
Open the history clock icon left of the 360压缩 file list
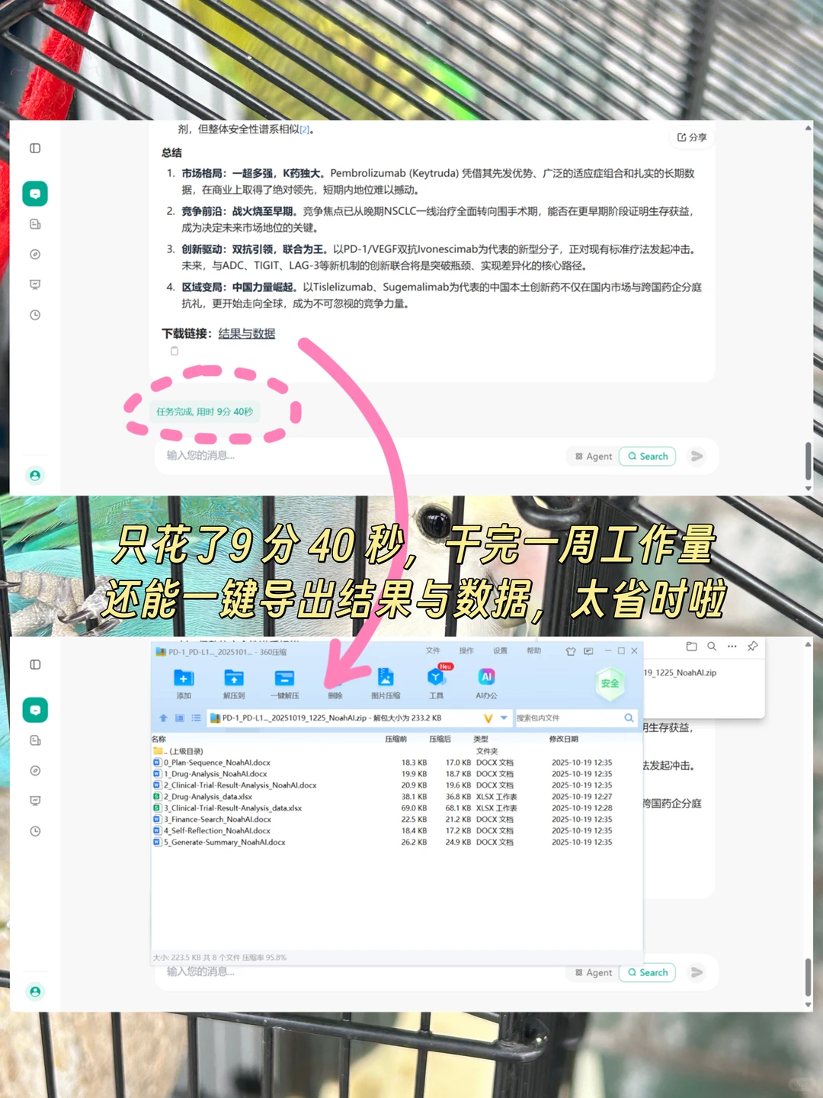[35, 831]
